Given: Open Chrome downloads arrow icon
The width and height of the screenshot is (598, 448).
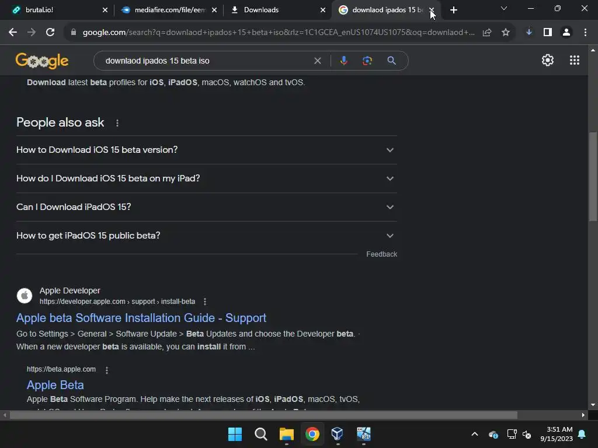Looking at the screenshot, I should [x=529, y=33].
